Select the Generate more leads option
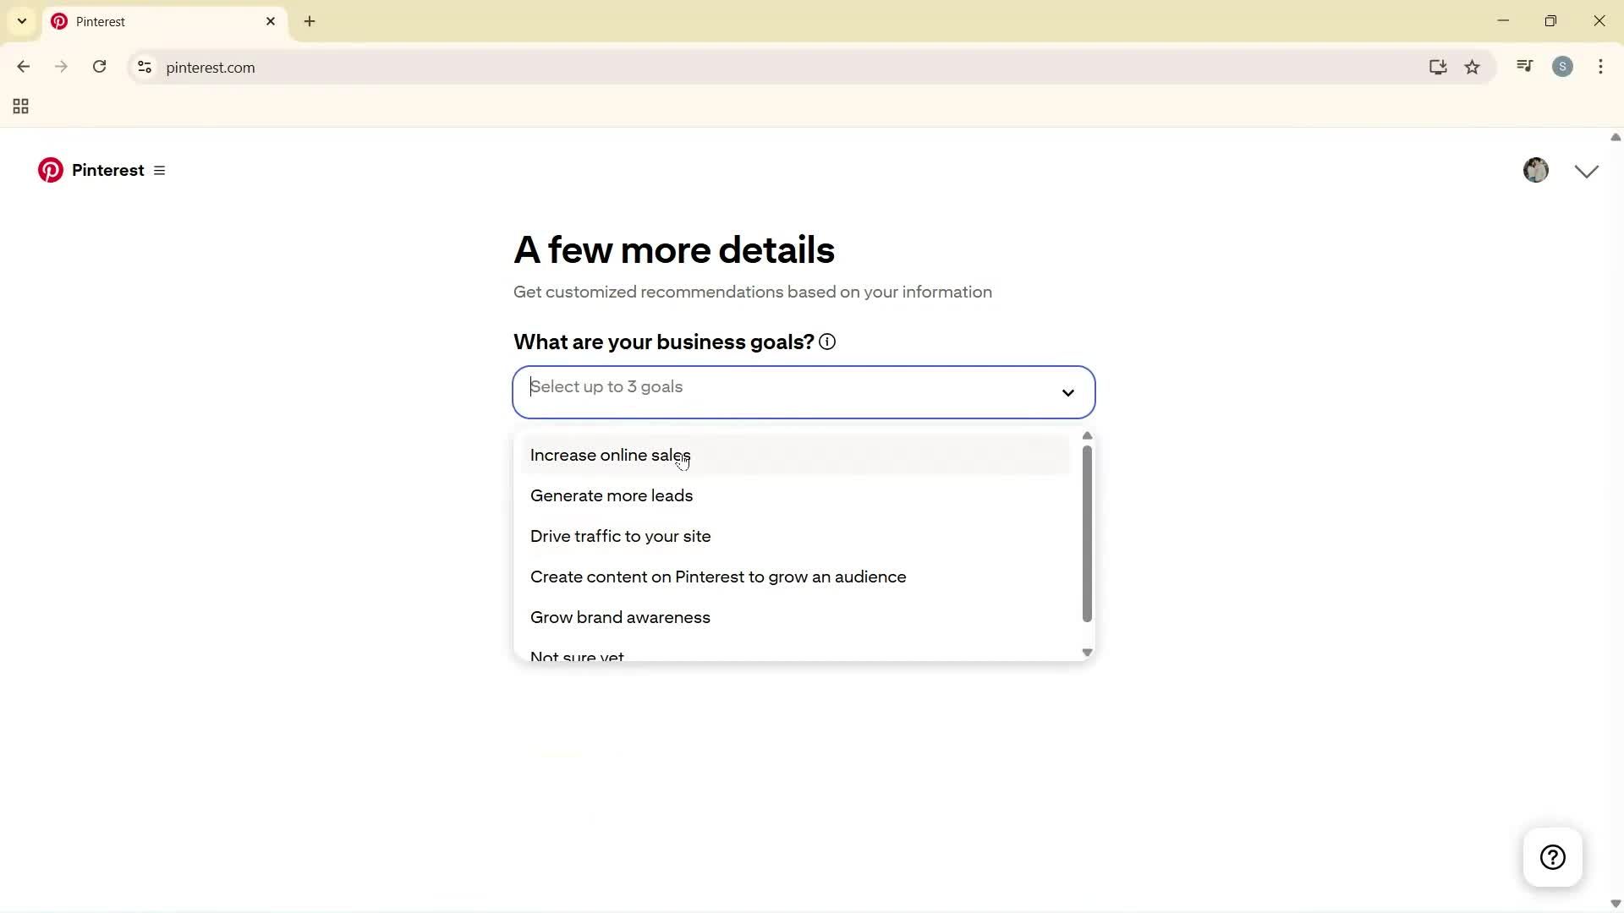The width and height of the screenshot is (1624, 913). (x=611, y=495)
